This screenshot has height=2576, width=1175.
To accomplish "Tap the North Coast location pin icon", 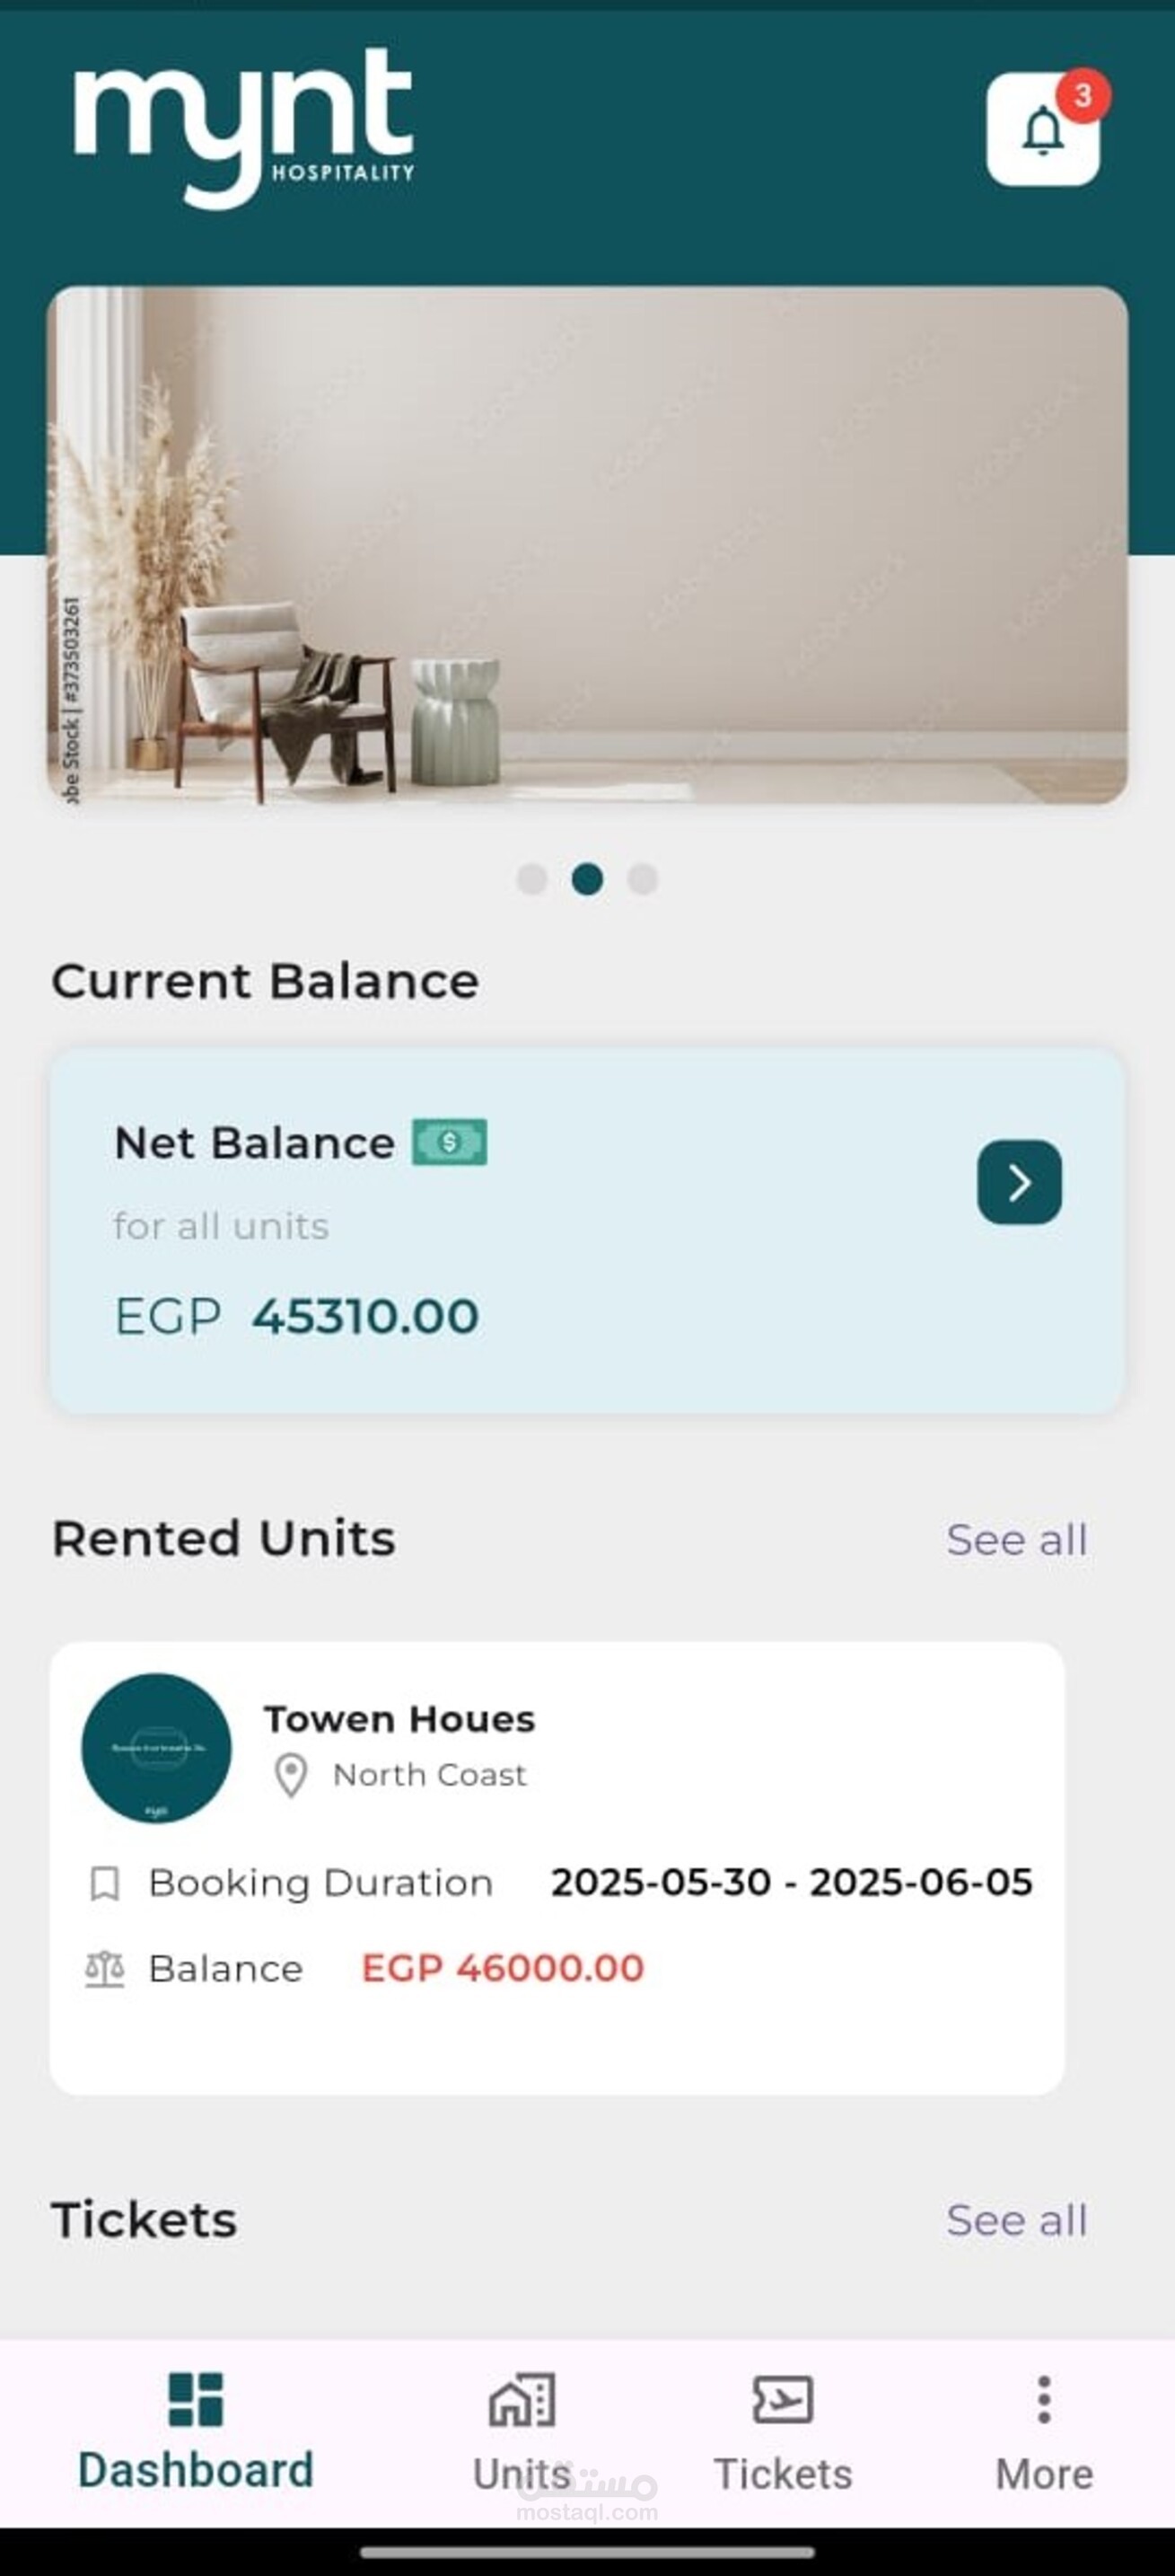I will [291, 1775].
